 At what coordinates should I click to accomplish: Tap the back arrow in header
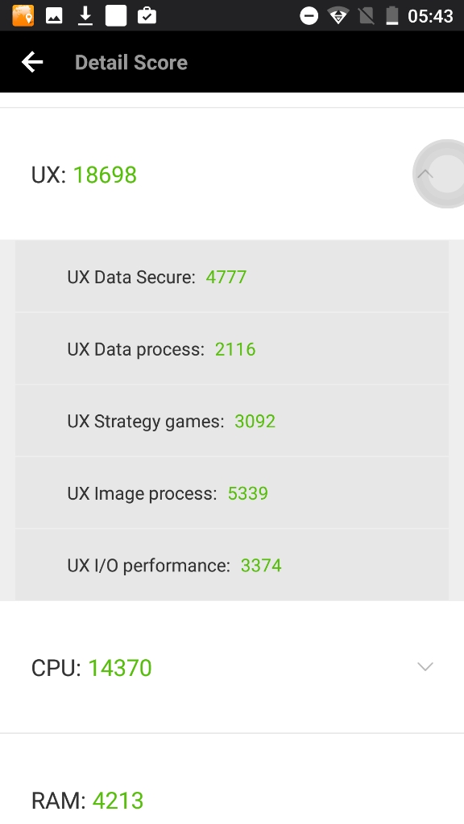[x=32, y=62]
